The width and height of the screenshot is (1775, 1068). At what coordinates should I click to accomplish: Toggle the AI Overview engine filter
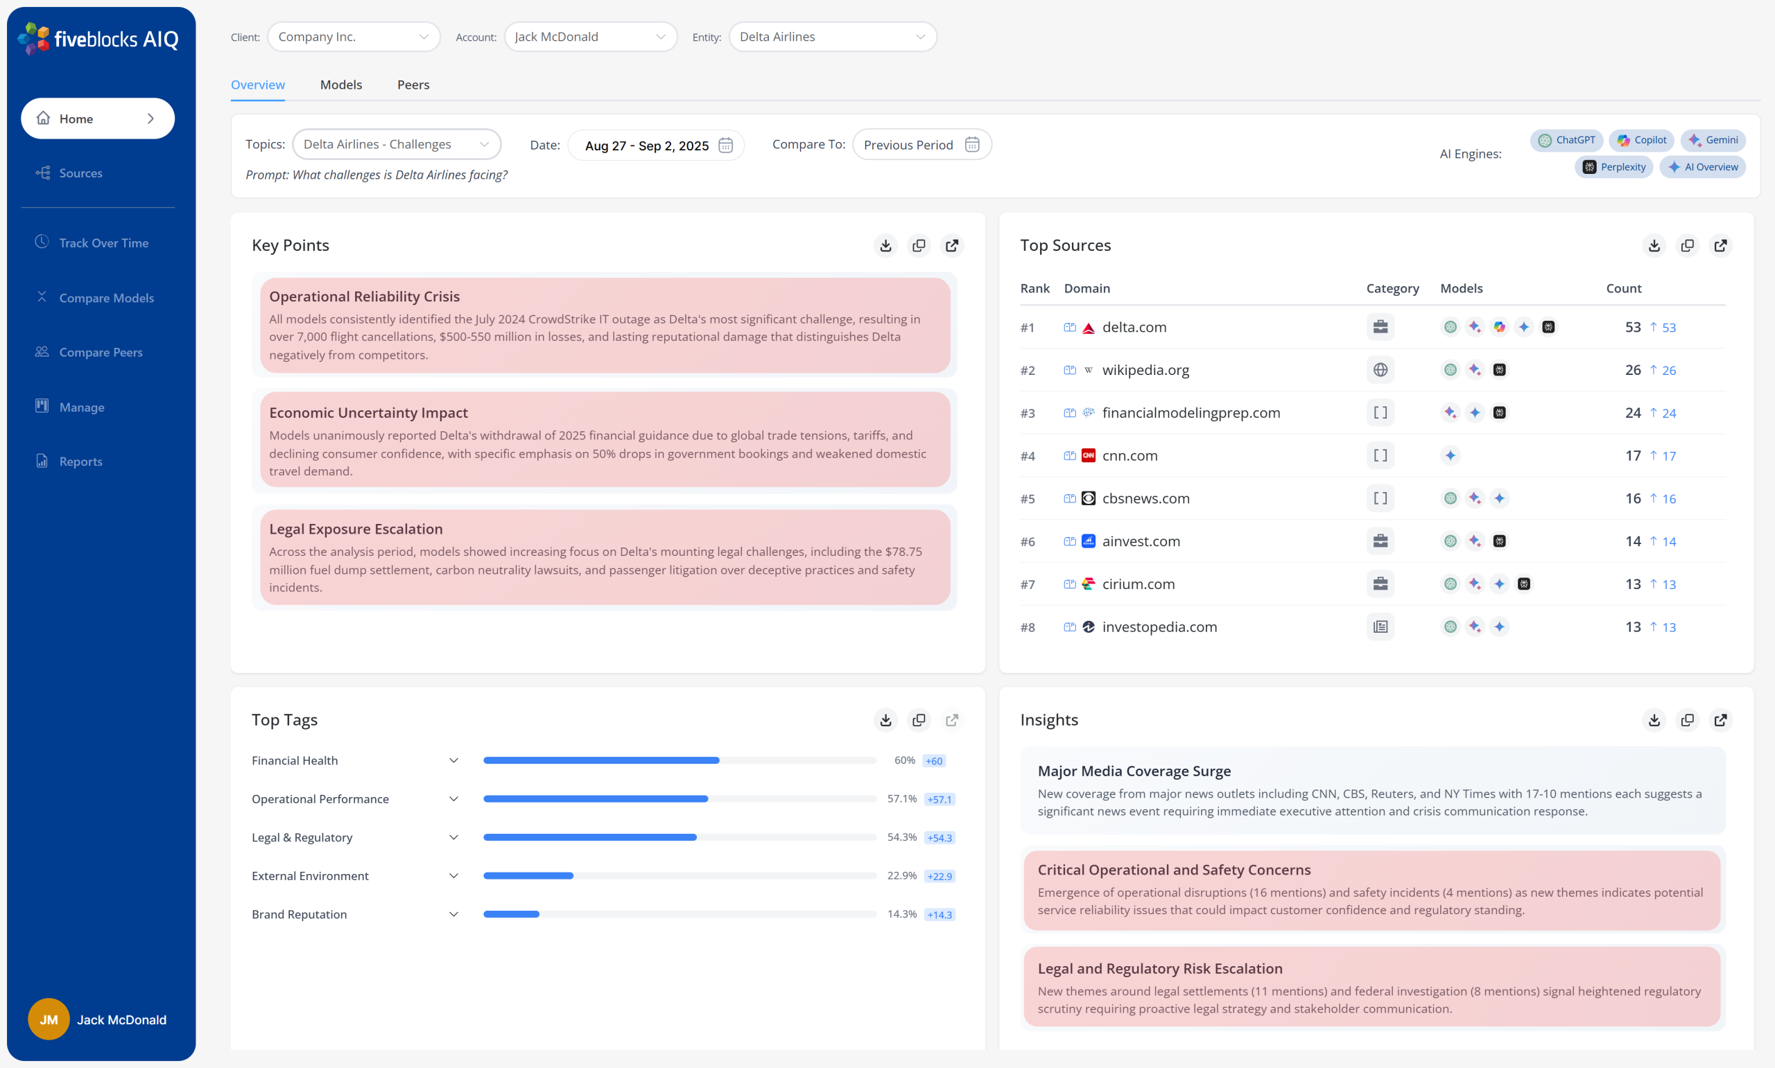coord(1702,167)
